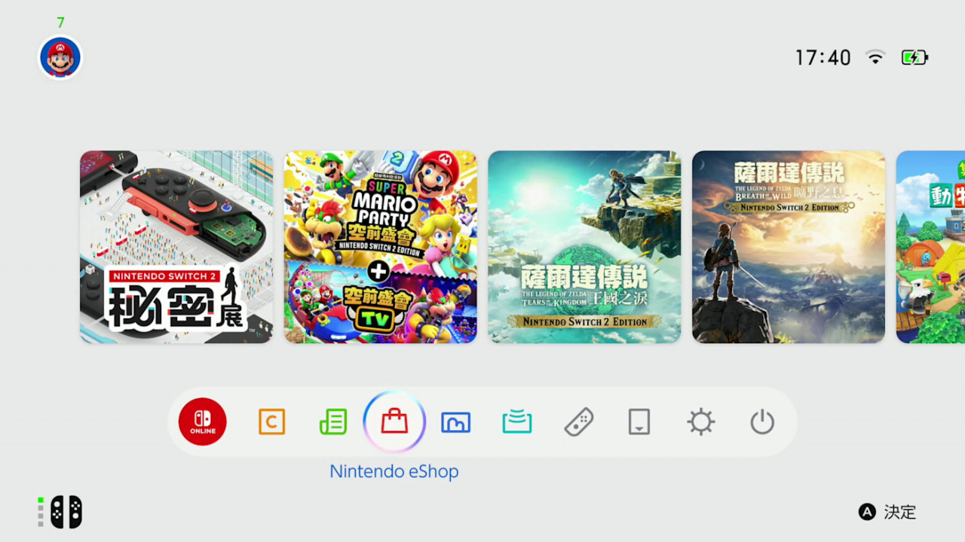
Task: Click the battery charging indicator
Action: [914, 57]
